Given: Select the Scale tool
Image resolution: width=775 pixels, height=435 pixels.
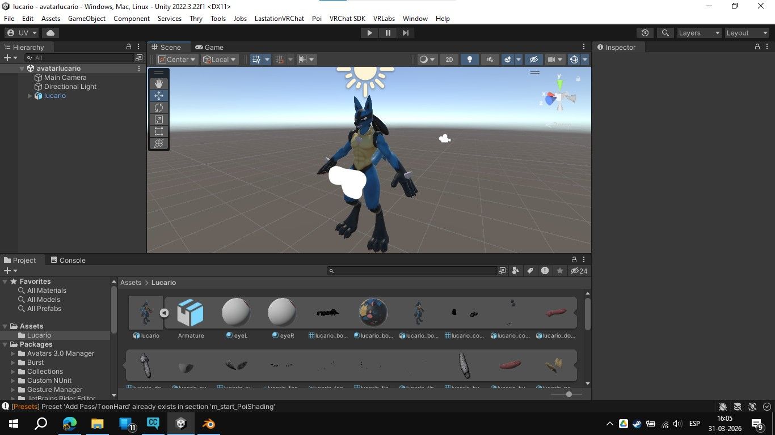Looking at the screenshot, I should (x=159, y=120).
